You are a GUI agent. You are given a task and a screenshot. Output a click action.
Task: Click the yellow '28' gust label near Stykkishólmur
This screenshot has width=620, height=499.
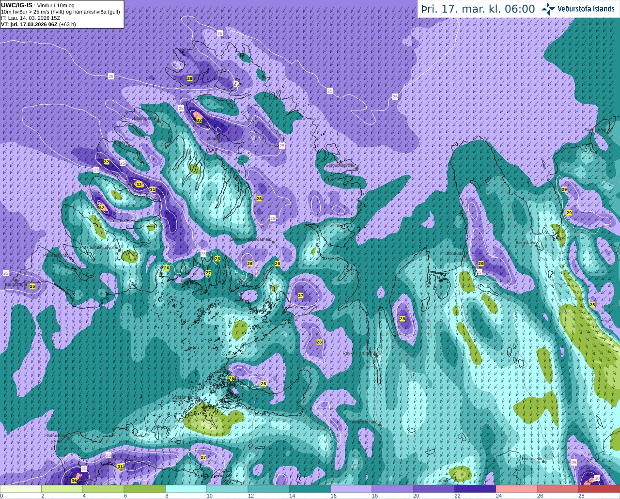coord(232,379)
